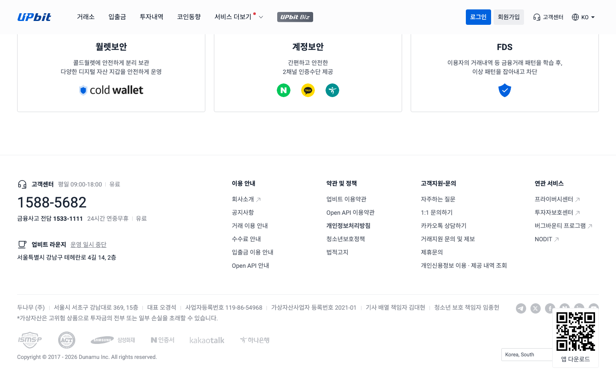Open the 입출금 menu
The width and height of the screenshot is (616, 385).
(x=117, y=17)
